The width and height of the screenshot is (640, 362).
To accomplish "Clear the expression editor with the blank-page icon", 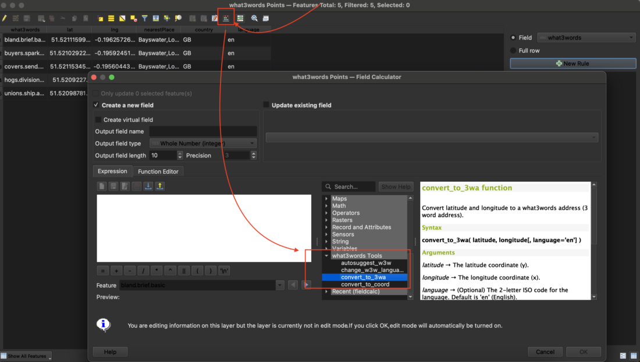I will (x=102, y=187).
